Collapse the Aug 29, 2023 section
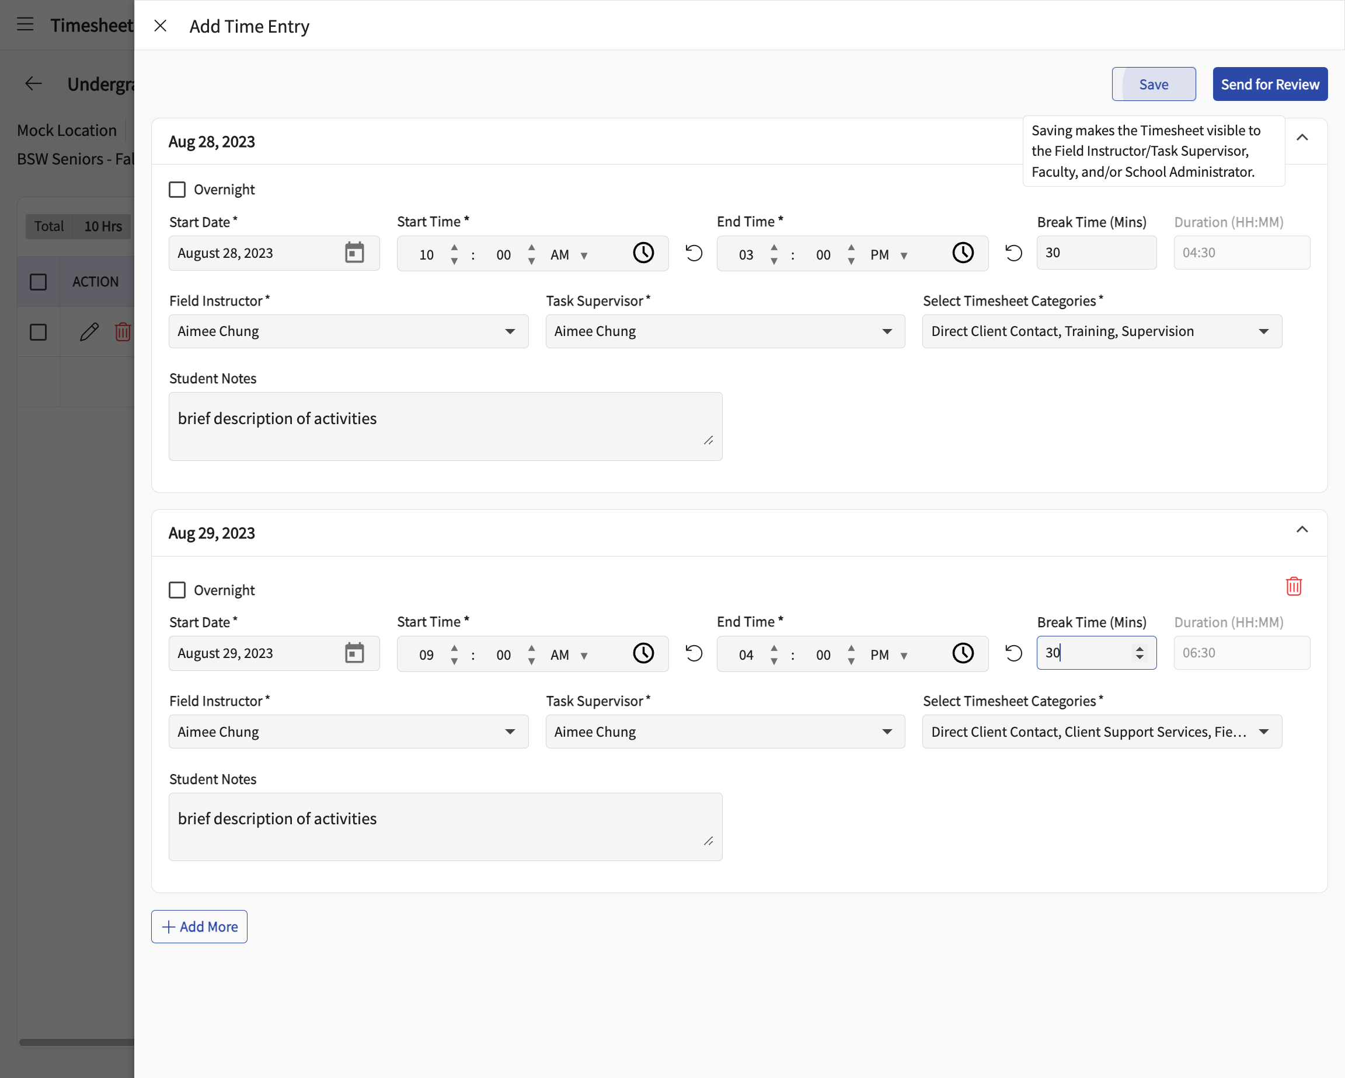The height and width of the screenshot is (1078, 1345). pos(1302,529)
